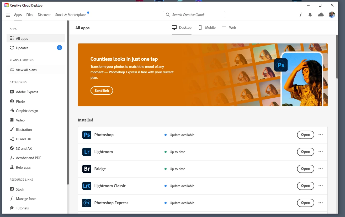
Task: Open Bridge with its Open button
Action: point(305,169)
